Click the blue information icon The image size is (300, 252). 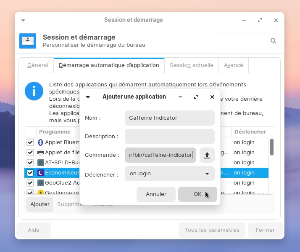34,91
